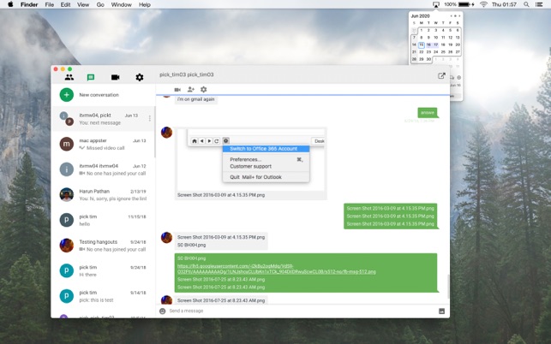This screenshot has width=551, height=344.
Task: Click the shared screenshot image thumbnail
Action: point(251,160)
